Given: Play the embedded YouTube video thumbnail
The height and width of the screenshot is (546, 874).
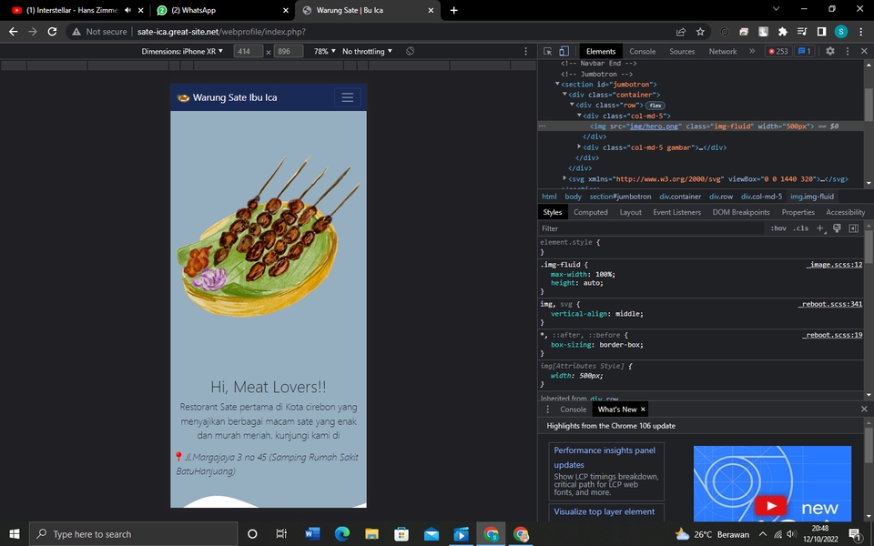Looking at the screenshot, I should click(771, 505).
